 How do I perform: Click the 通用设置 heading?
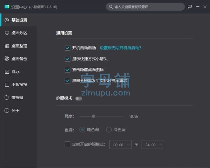coord(64,33)
